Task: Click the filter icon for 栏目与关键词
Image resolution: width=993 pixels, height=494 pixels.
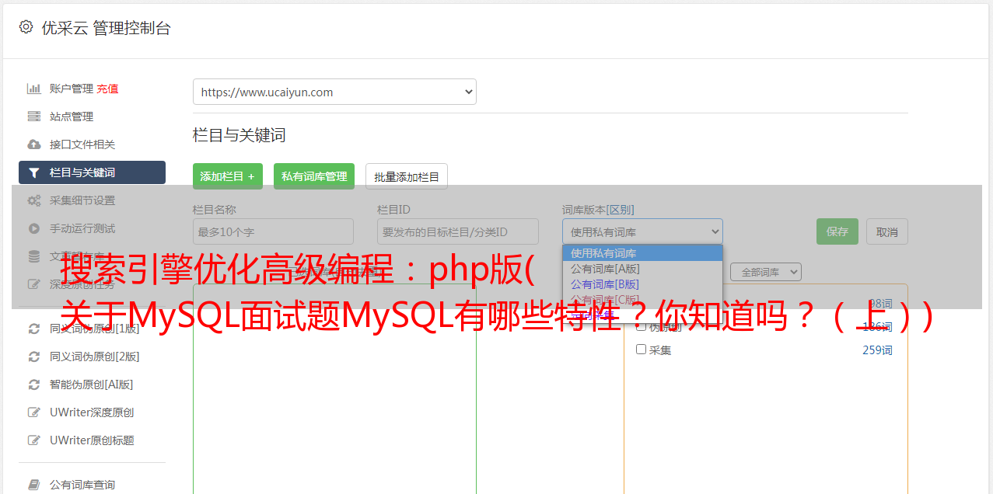Action: [x=34, y=172]
